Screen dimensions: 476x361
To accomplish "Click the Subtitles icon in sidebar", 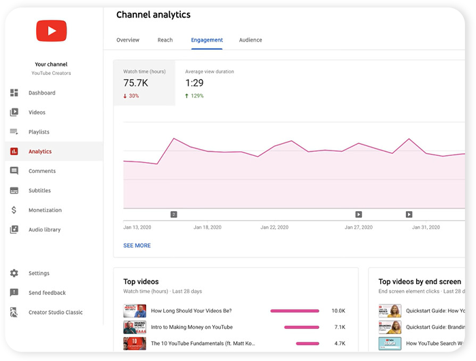I will coord(14,191).
